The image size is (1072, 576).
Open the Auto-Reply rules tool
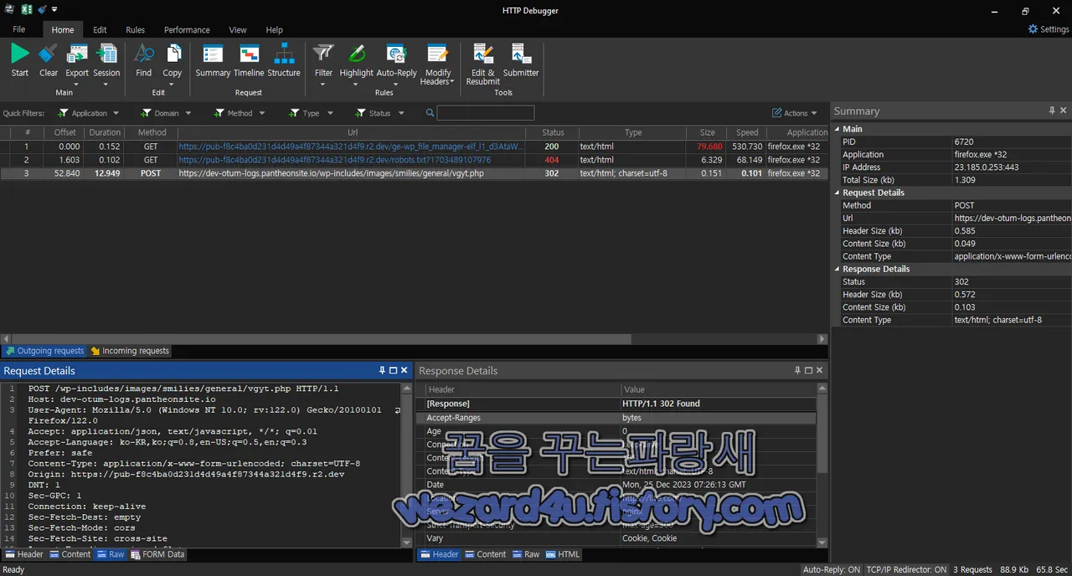pos(396,60)
